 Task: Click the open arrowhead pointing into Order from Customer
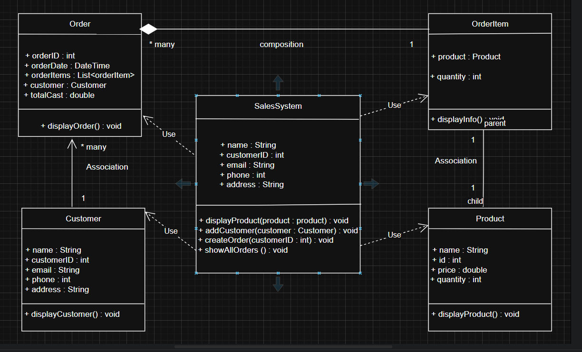pos(72,143)
